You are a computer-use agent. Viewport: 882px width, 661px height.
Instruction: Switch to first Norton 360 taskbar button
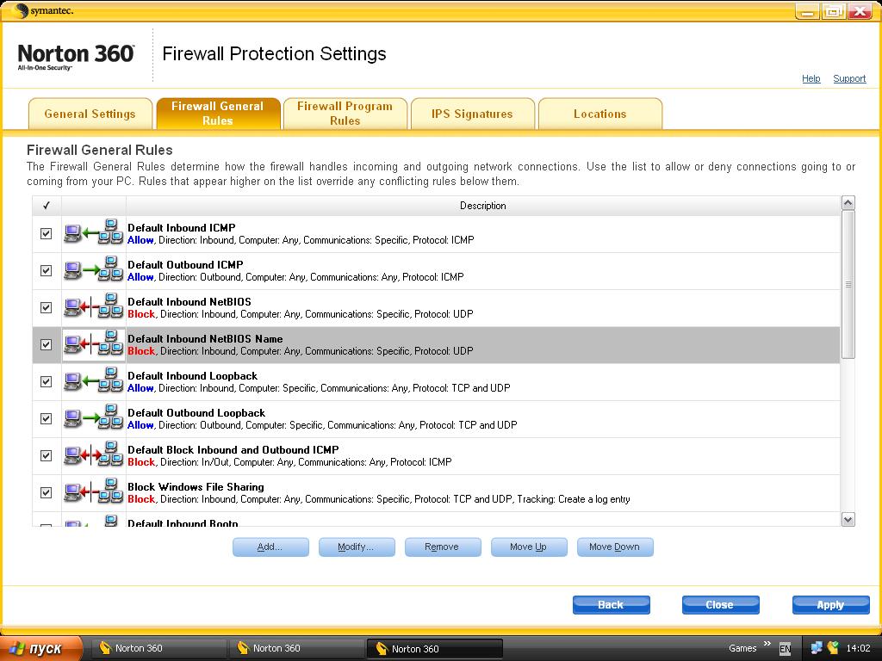pyautogui.click(x=158, y=649)
